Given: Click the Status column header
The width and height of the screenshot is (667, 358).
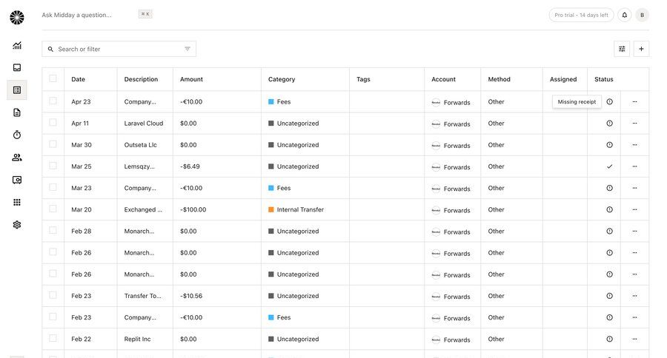Looking at the screenshot, I should coord(603,79).
